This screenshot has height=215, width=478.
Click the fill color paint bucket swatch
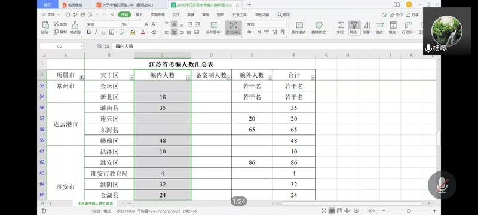133,32
